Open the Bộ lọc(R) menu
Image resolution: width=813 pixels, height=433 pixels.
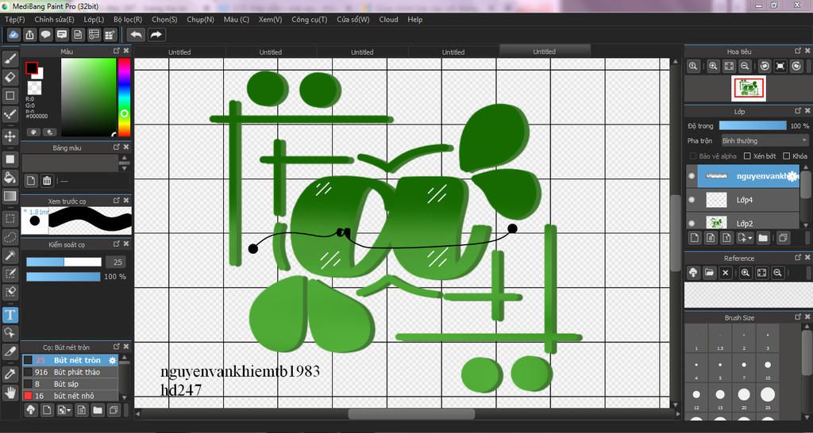128,19
